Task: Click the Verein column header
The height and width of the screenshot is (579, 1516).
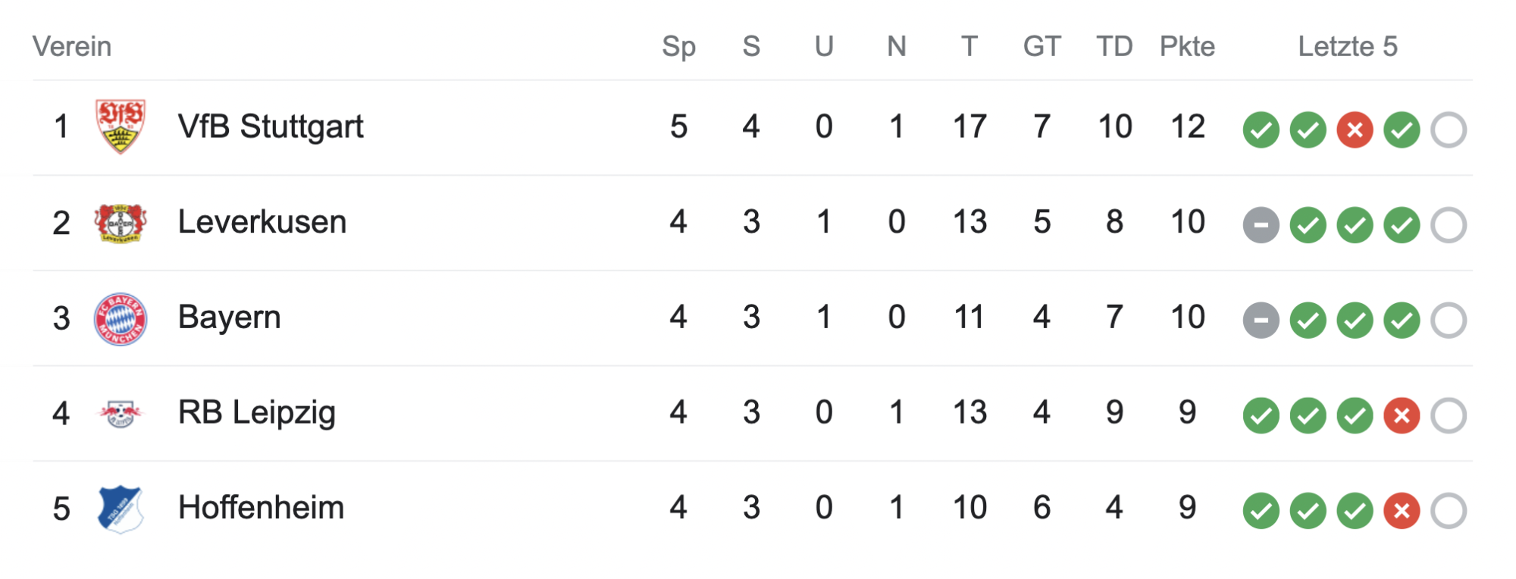Action: coord(72,47)
